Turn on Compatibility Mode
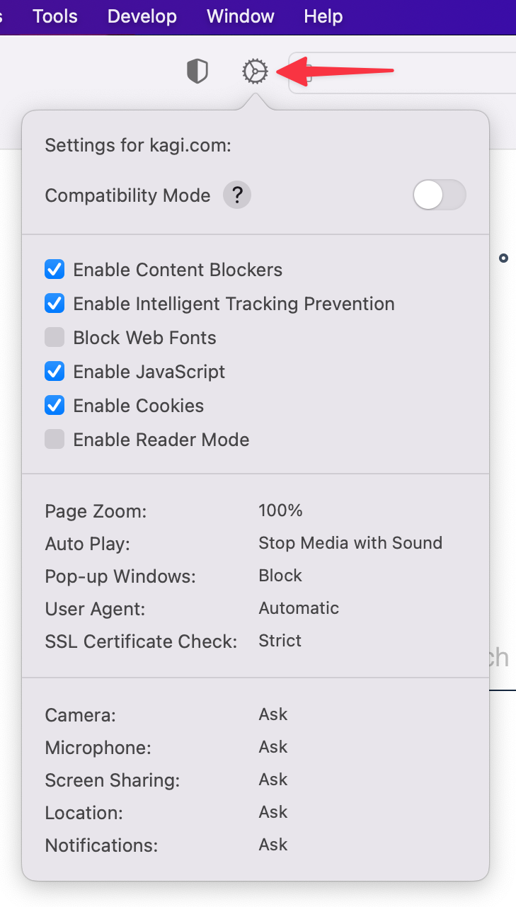Viewport: 516px width, 907px height. [439, 195]
